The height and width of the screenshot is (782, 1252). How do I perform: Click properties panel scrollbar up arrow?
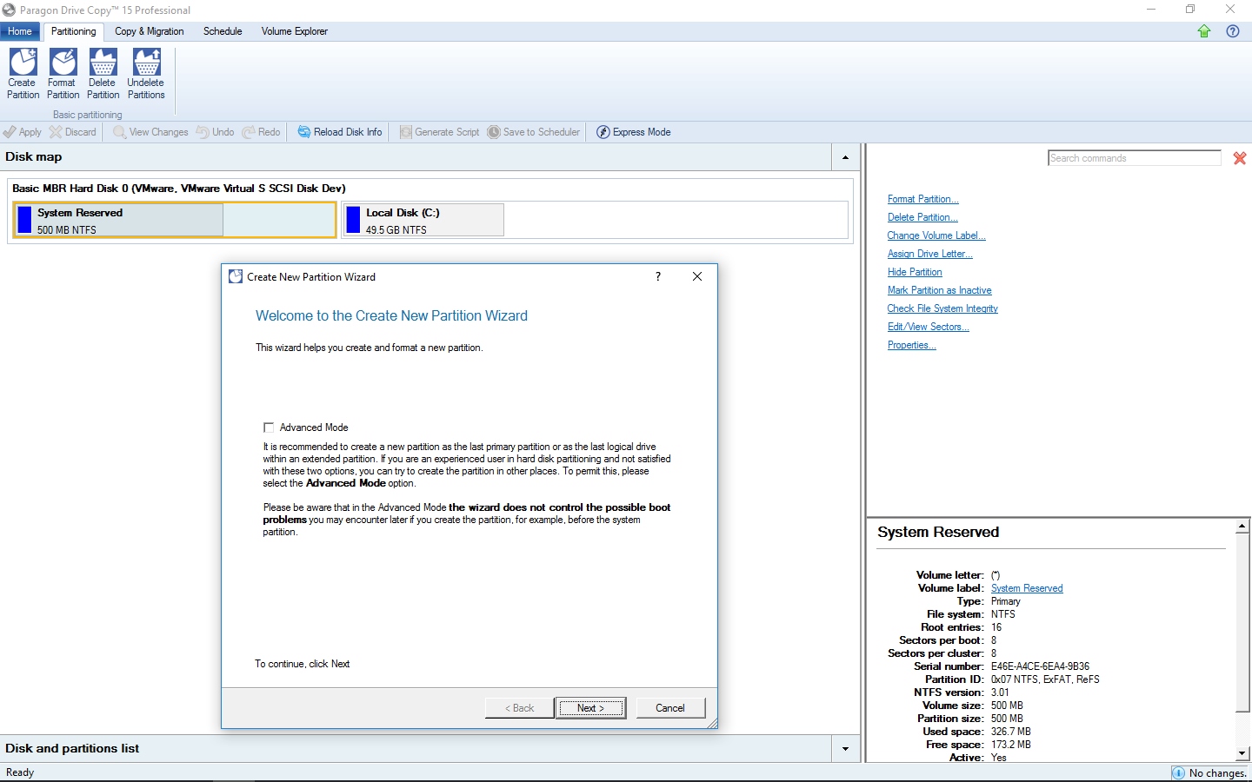pyautogui.click(x=1243, y=526)
